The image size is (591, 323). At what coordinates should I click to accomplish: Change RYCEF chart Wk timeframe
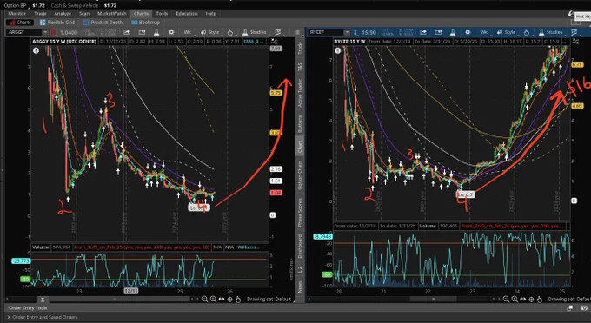pyautogui.click(x=483, y=32)
